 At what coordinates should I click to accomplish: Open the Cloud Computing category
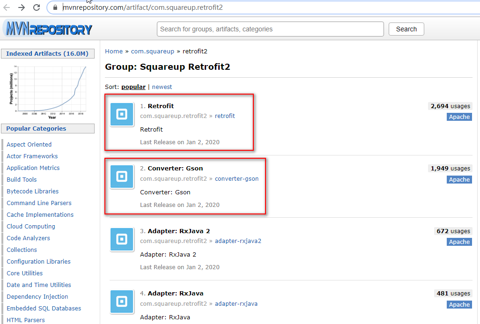(x=31, y=227)
